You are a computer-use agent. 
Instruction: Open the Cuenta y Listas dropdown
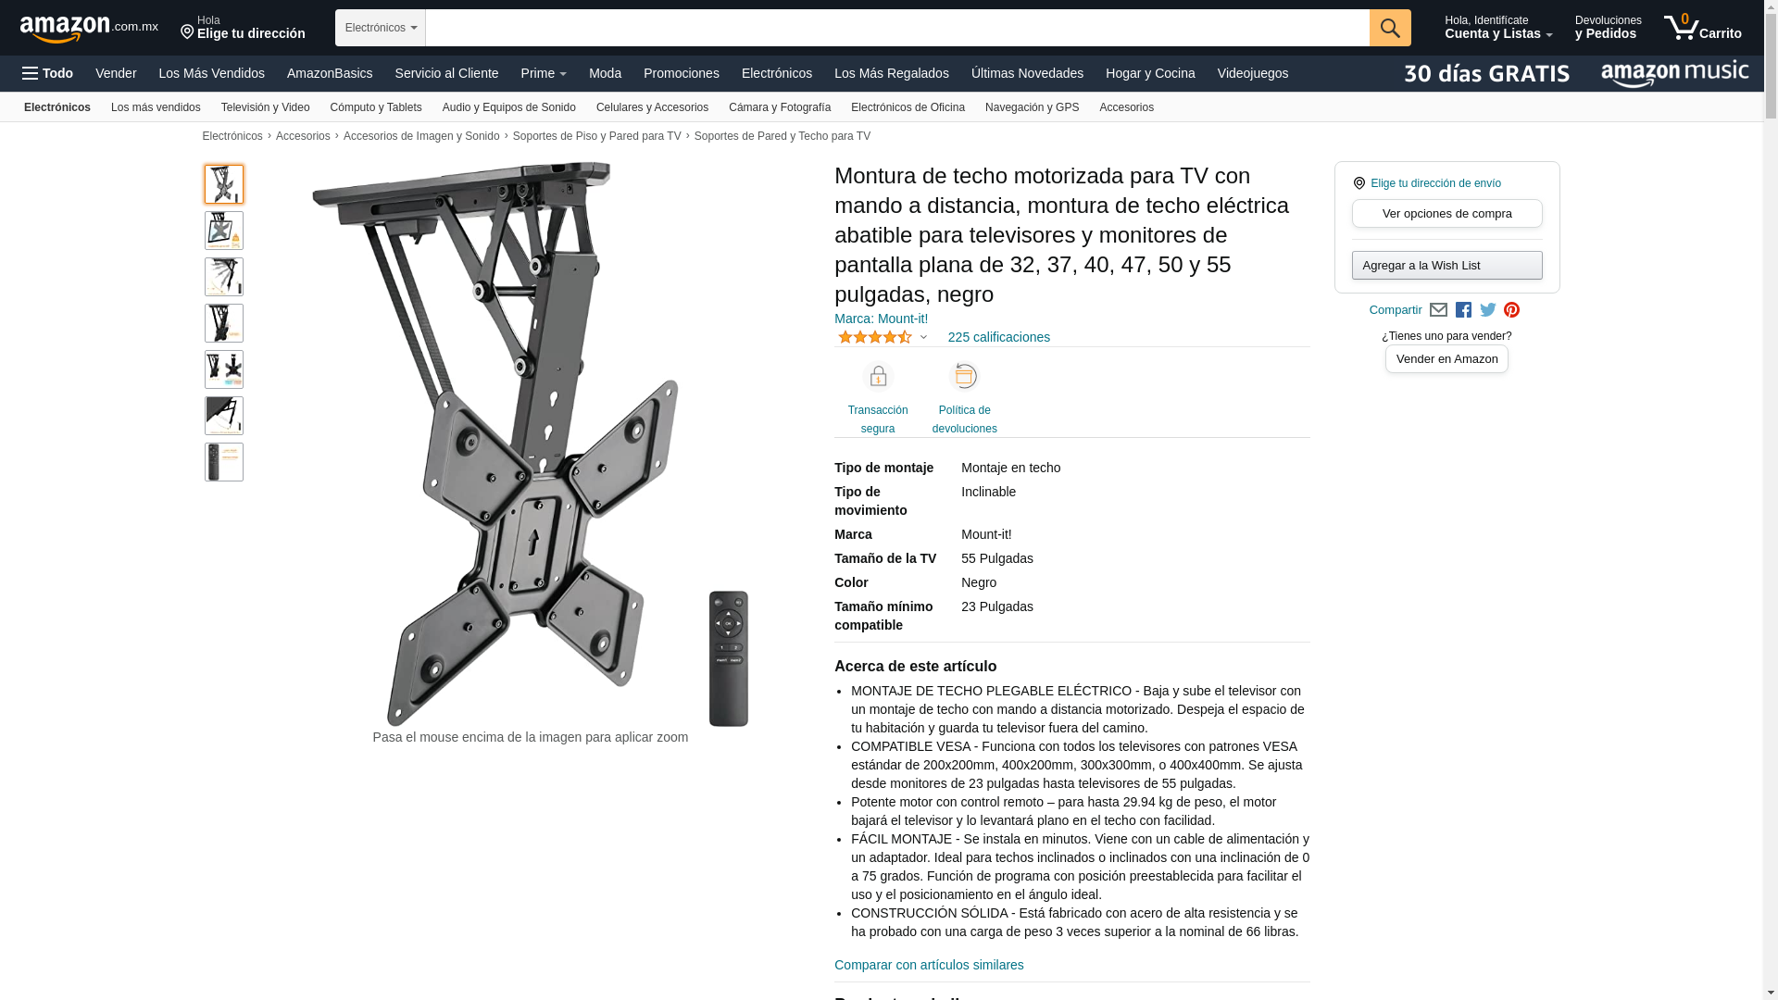(1498, 28)
